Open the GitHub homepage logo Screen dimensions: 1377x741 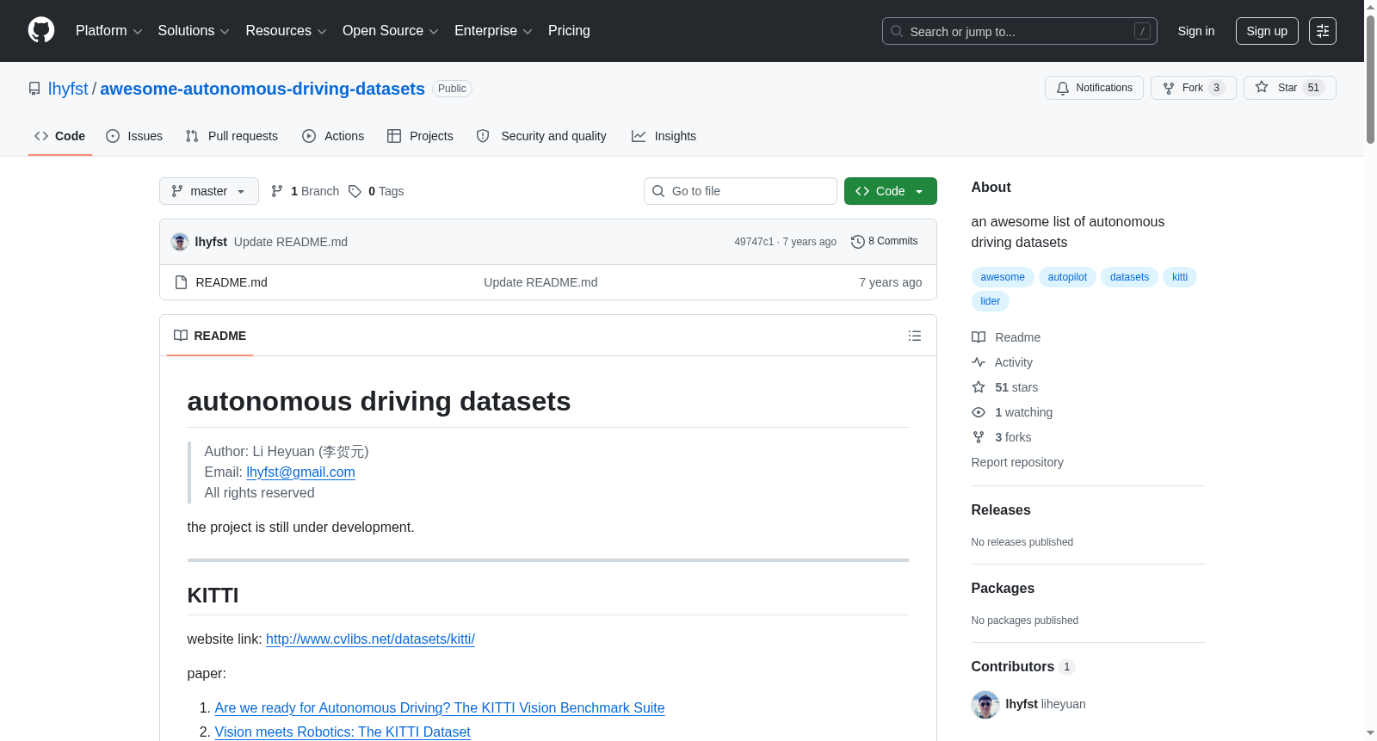coord(41,30)
